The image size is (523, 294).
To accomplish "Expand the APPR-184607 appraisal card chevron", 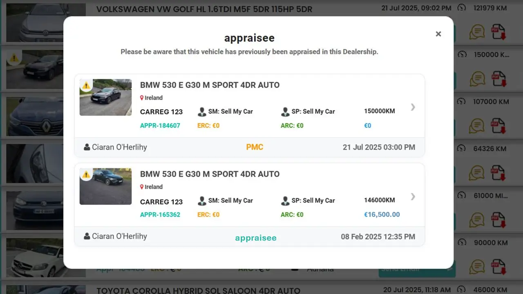I will 413,107.
